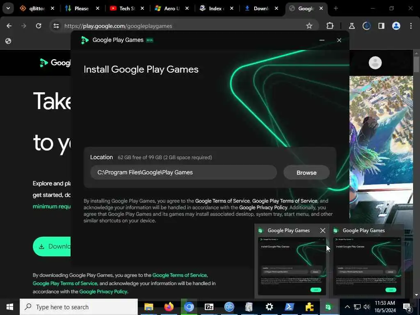The image size is (420, 315).
Task: Open Google Play Terms of Service on web page
Action: coord(65,283)
